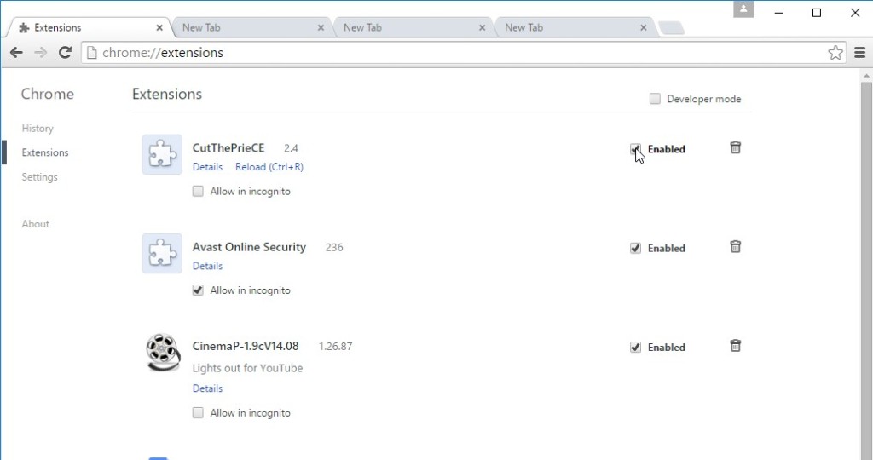Uncheck Enabled for CutThePrieCE
Viewport: 873px width, 460px height.
coord(635,149)
